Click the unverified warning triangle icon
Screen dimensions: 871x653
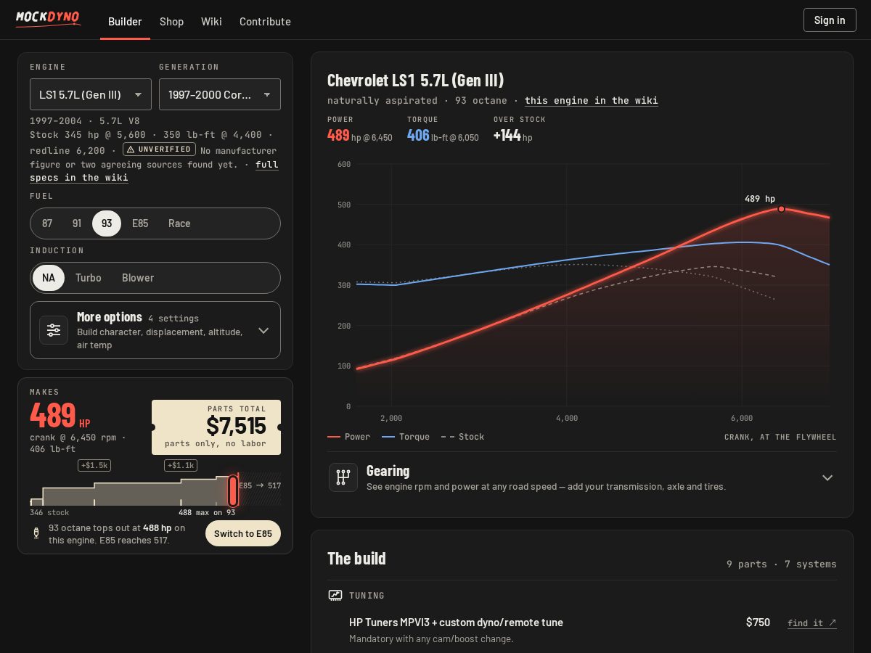pos(131,149)
